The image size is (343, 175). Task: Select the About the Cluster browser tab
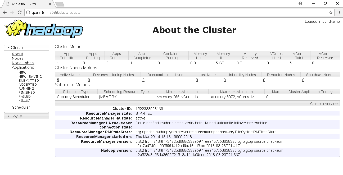[x=27, y=4]
